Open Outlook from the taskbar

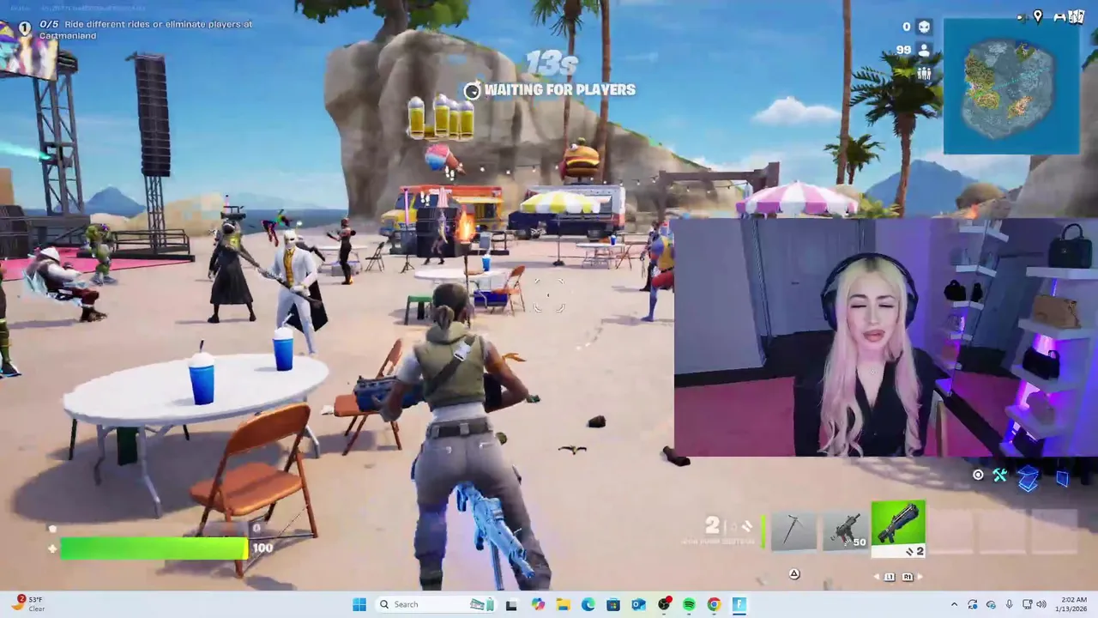tap(638, 604)
